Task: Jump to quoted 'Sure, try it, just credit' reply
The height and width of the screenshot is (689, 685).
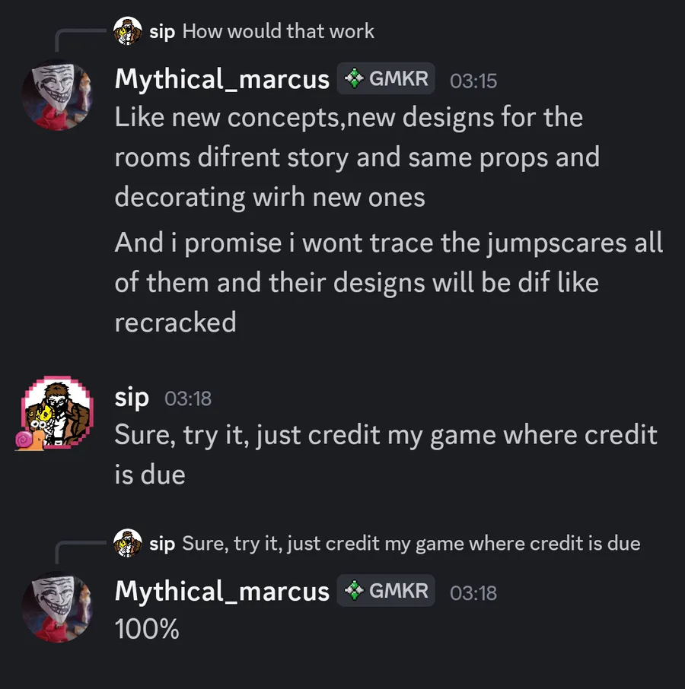Action: click(411, 544)
